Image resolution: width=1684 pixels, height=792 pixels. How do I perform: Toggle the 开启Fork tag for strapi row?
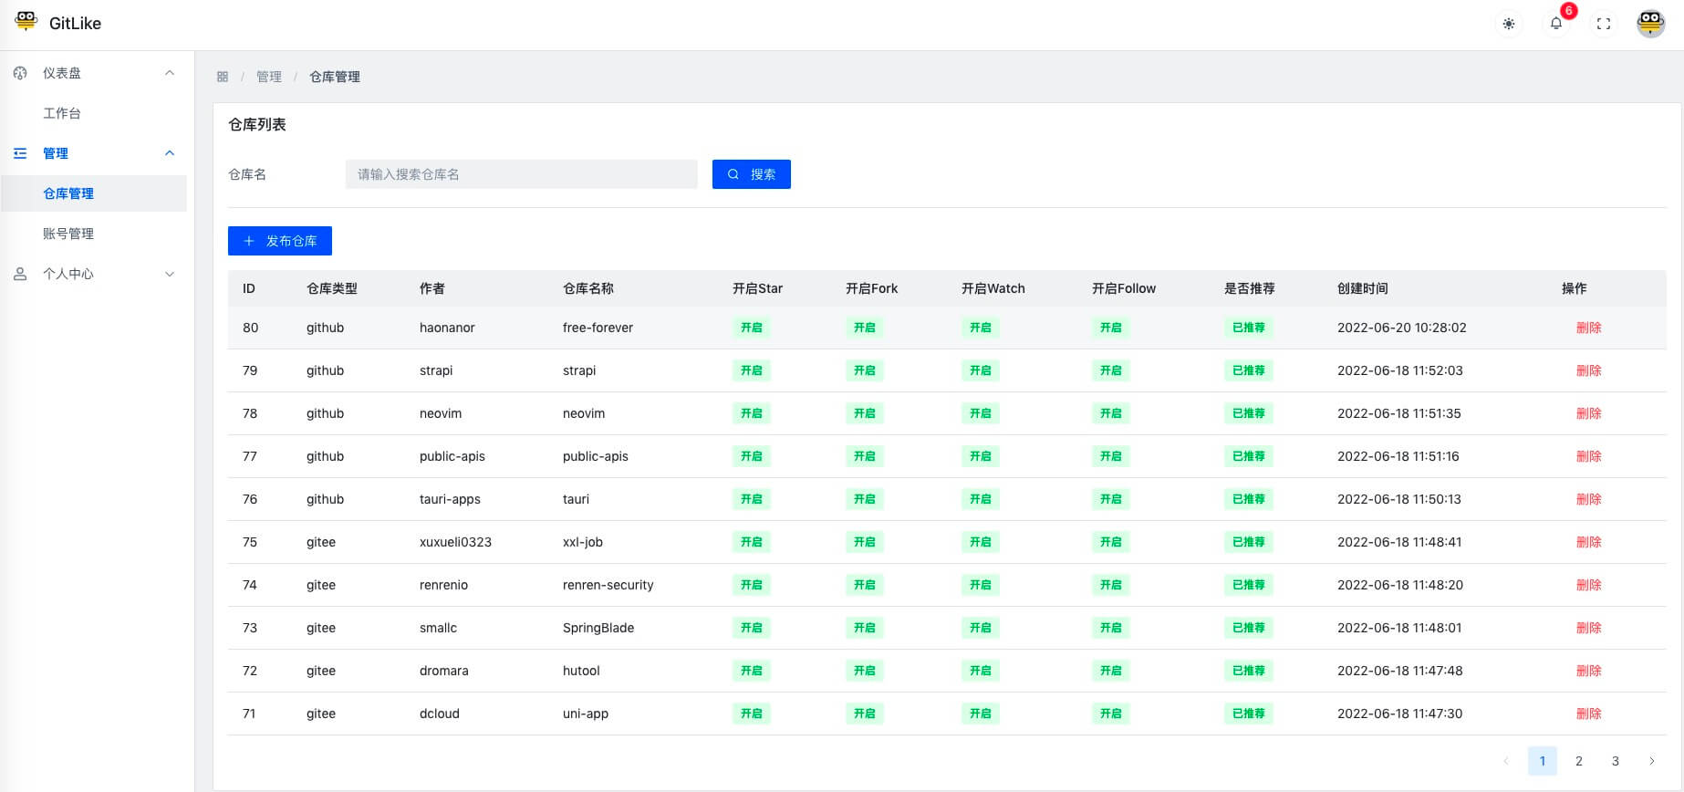865,370
